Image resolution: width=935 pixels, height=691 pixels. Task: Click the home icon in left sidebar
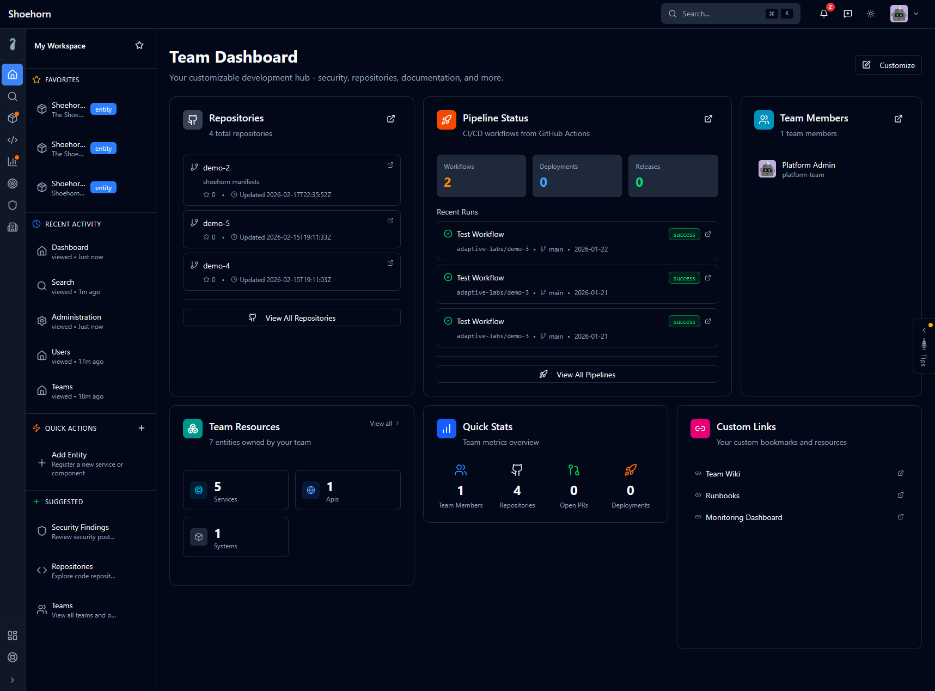[13, 75]
